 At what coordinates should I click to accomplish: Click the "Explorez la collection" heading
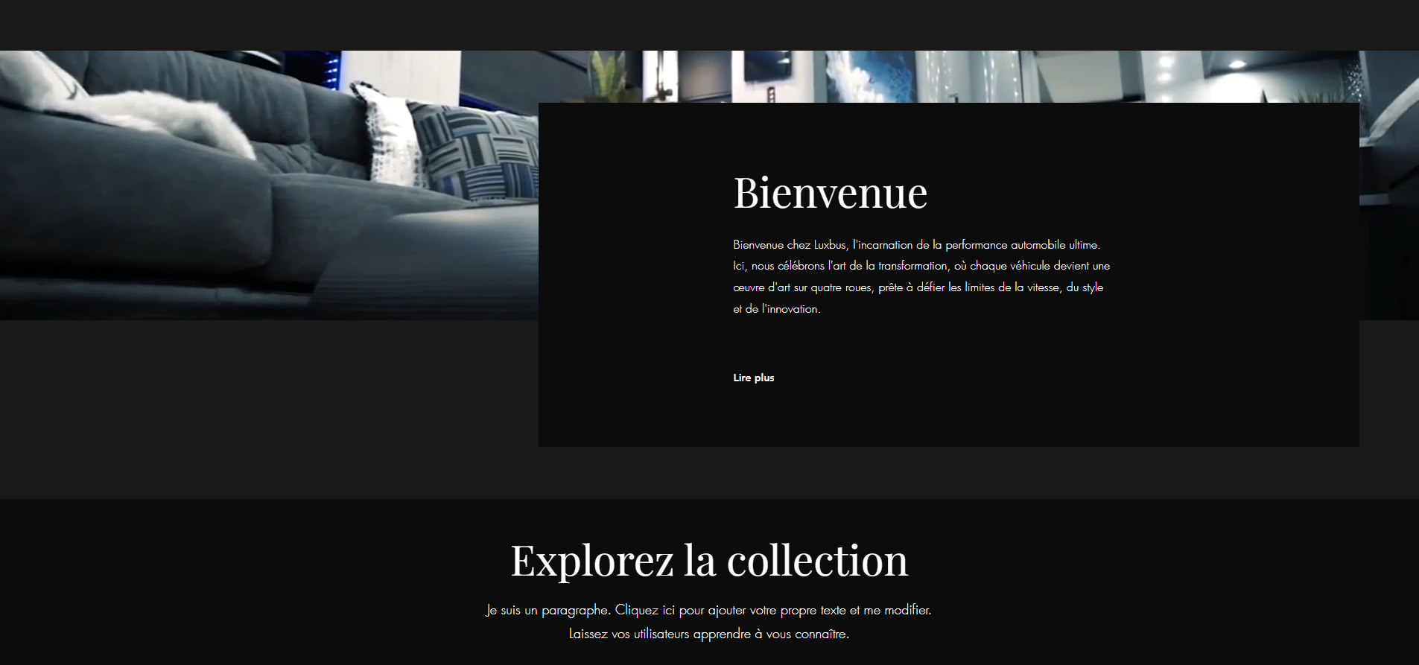(709, 560)
